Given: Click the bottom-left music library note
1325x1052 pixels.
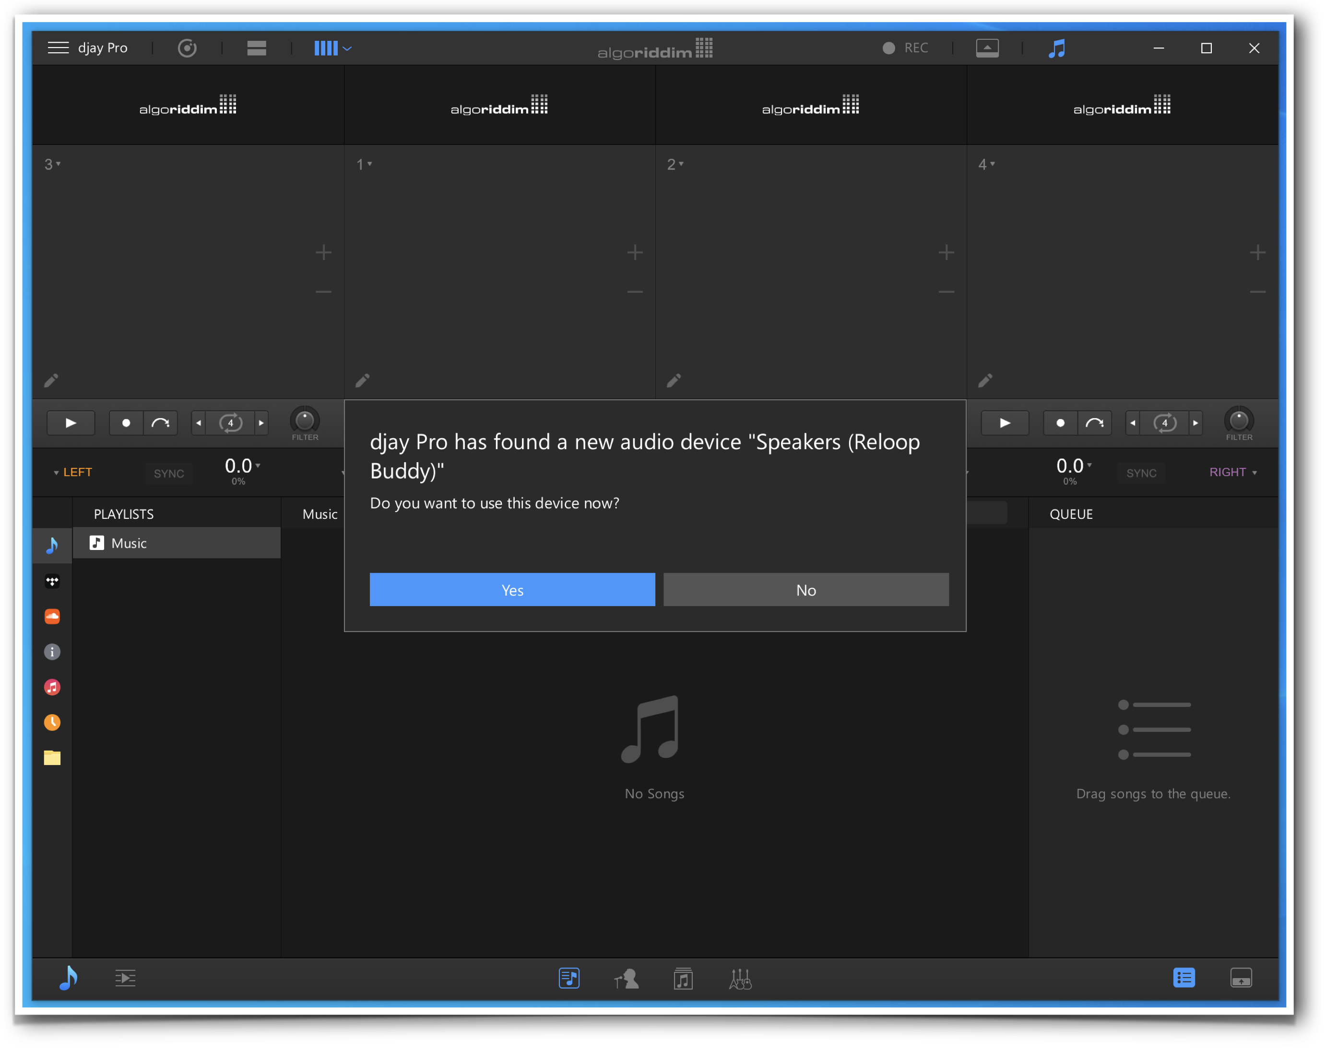Looking at the screenshot, I should pos(68,978).
